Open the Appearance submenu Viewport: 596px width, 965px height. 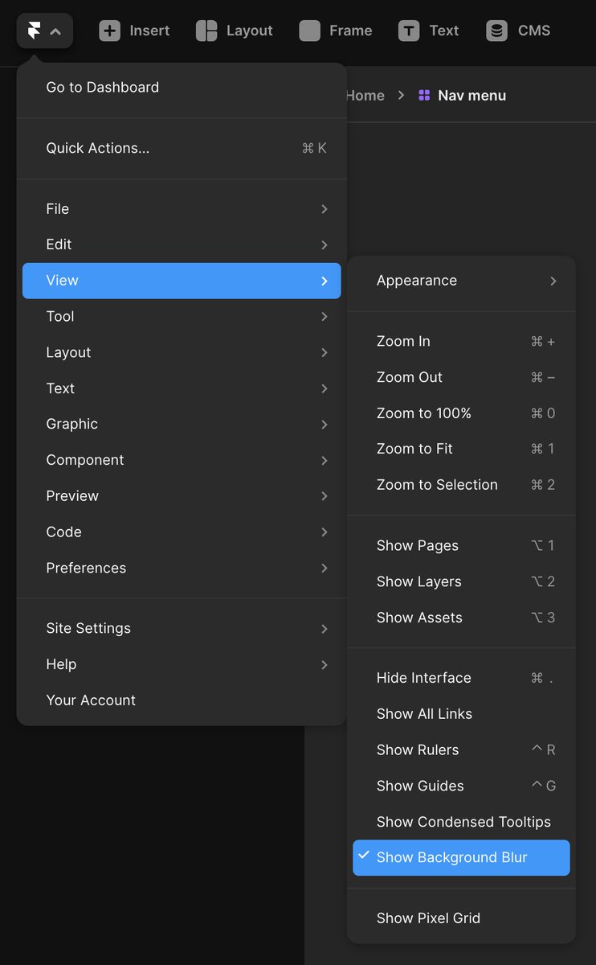coord(461,281)
